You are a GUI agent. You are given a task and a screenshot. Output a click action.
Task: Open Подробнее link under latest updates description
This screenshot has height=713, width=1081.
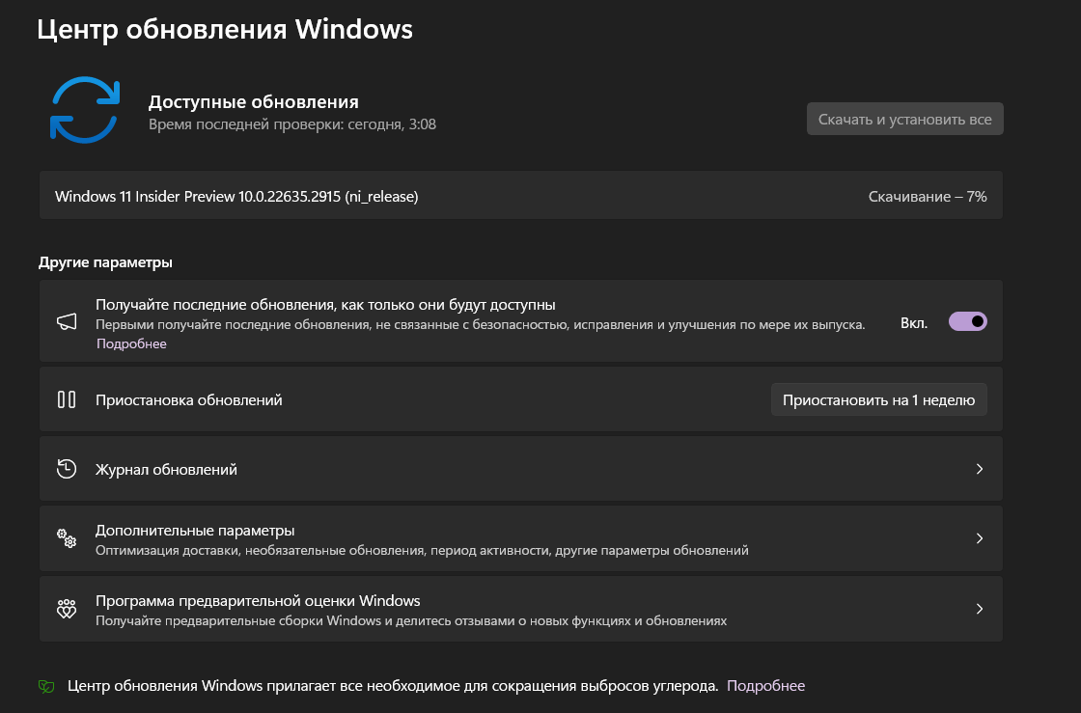coord(131,343)
